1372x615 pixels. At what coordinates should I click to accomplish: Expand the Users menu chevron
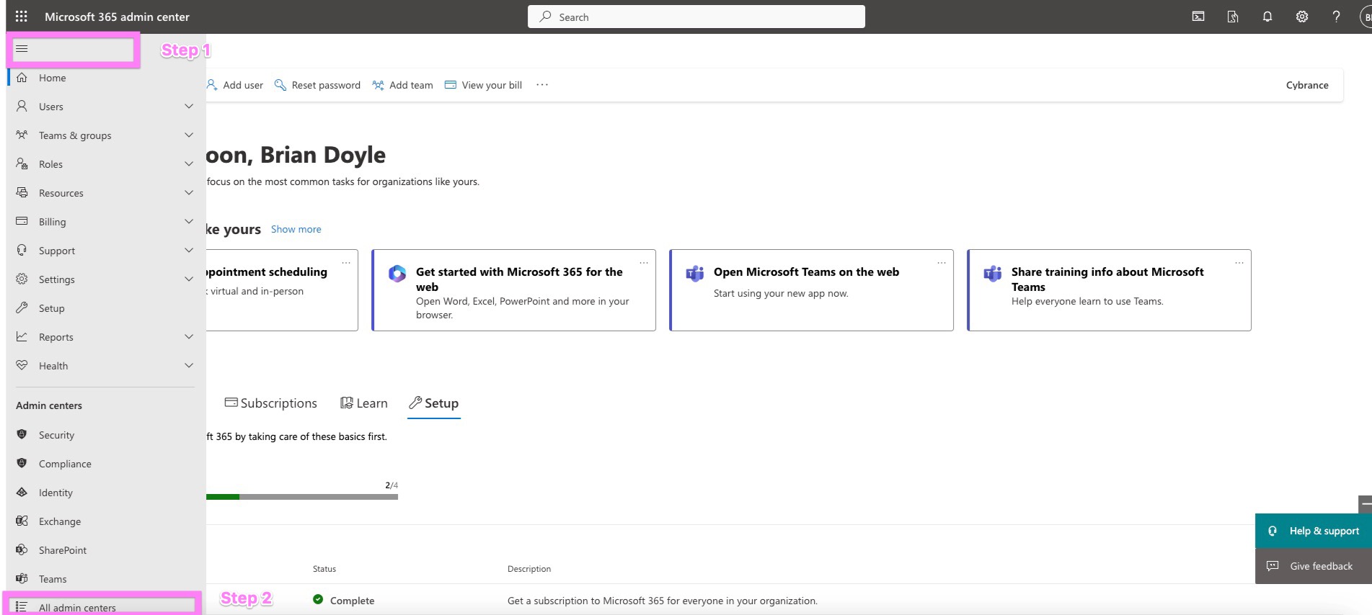click(x=189, y=107)
